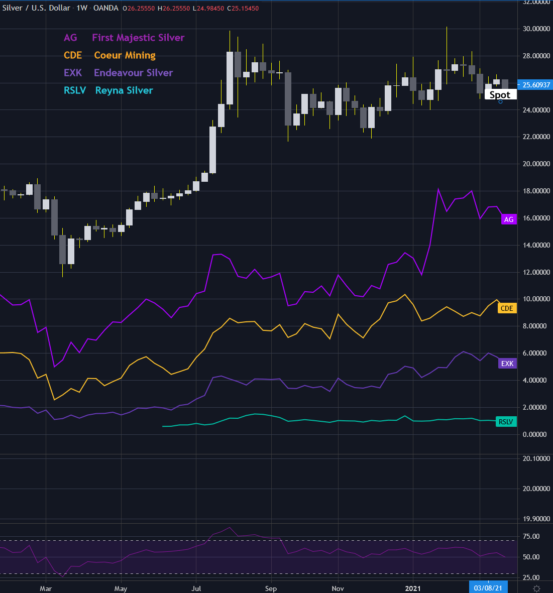Image resolution: width=553 pixels, height=593 pixels.
Task: Click the orange CDE price label
Action: click(x=507, y=308)
